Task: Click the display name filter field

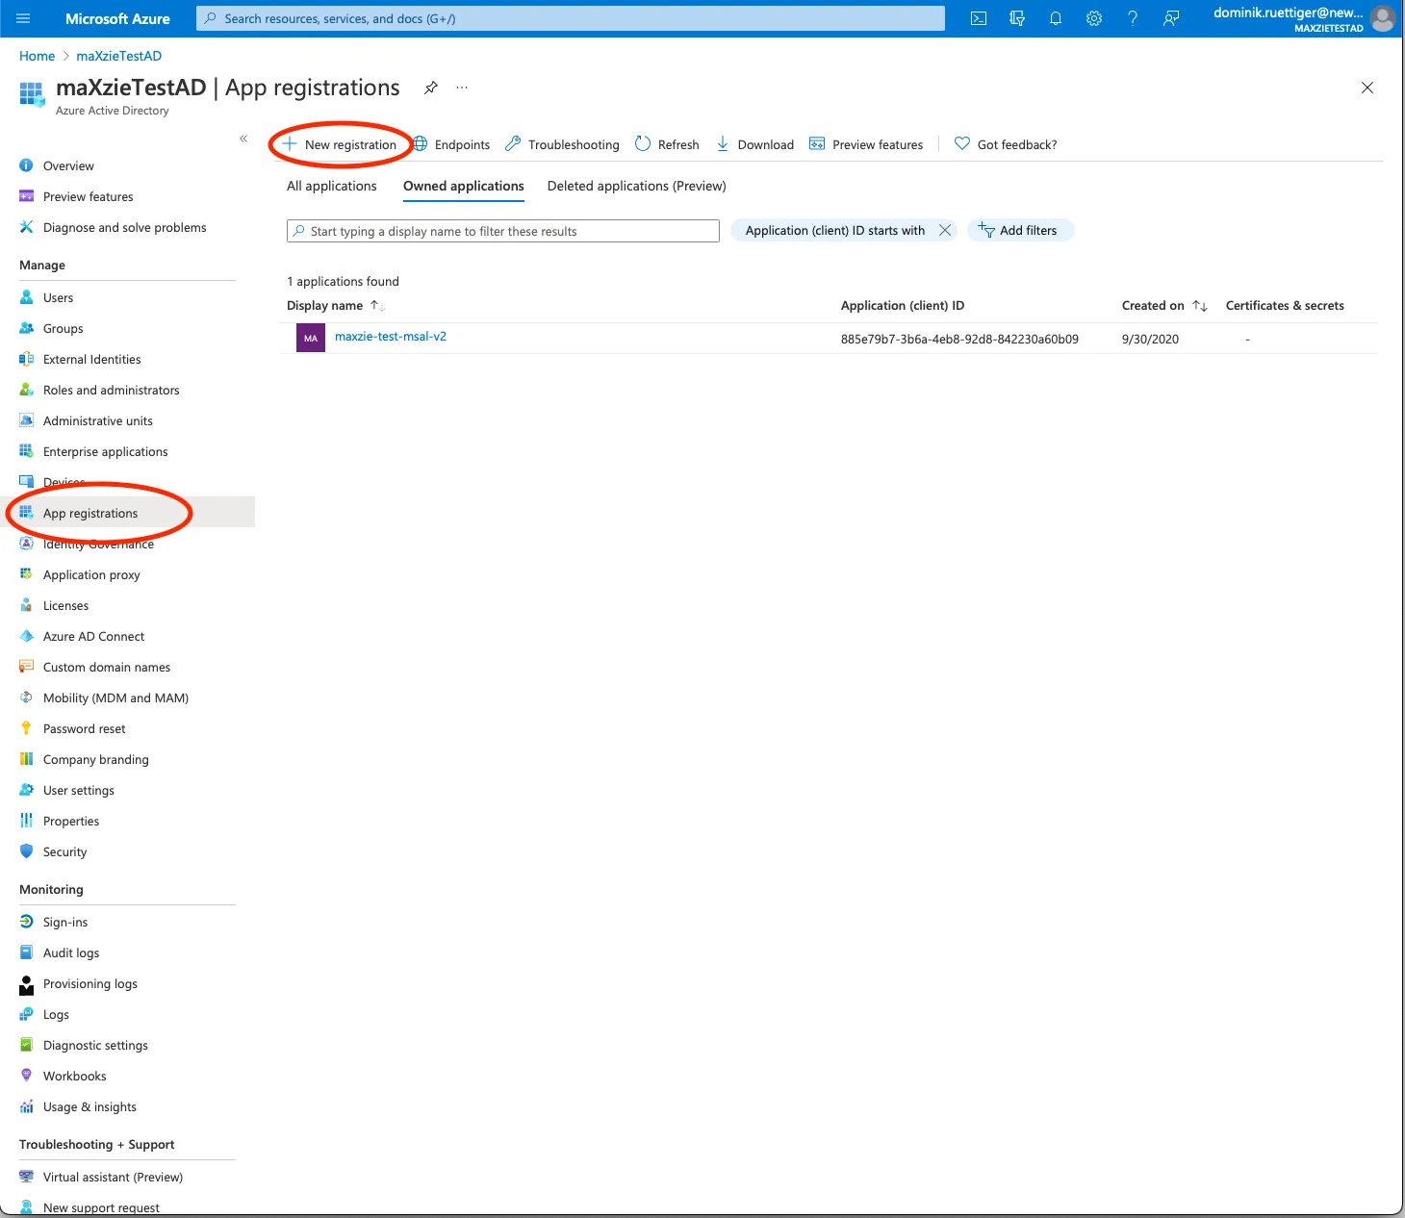Action: [x=502, y=231]
